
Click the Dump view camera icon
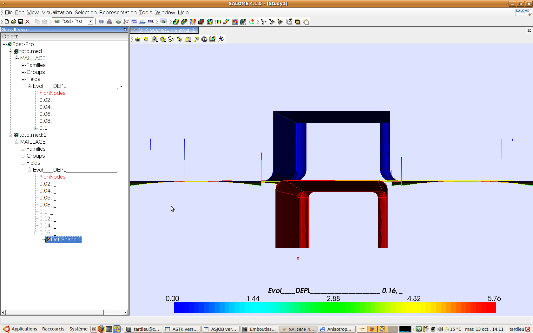click(138, 39)
